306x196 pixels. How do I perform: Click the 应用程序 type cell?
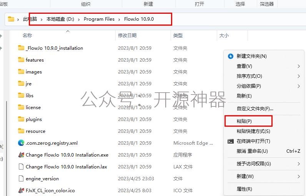pyautogui.click(x=183, y=155)
